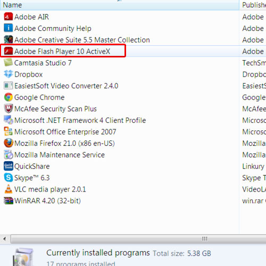Click the installed programs details pane icon

pos(23,257)
